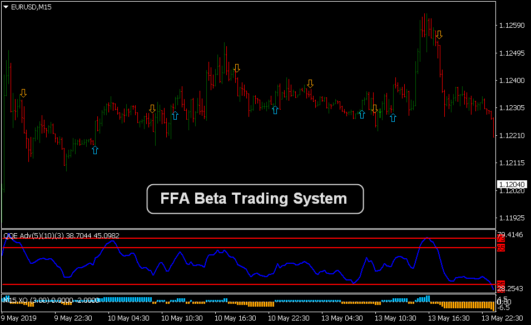Click the FFA Beta Trading System label
This screenshot has height=325, width=531.
click(255, 199)
